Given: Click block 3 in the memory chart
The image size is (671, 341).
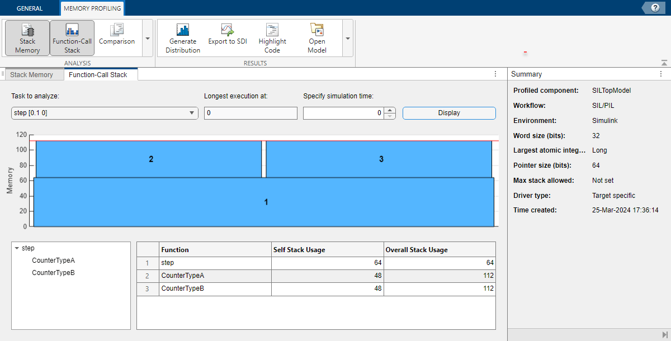Looking at the screenshot, I should tap(381, 159).
